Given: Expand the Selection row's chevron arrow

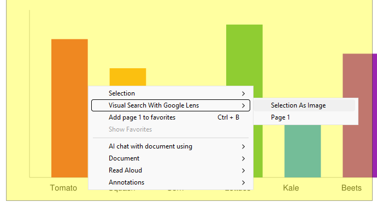Looking at the screenshot, I should coord(243,93).
